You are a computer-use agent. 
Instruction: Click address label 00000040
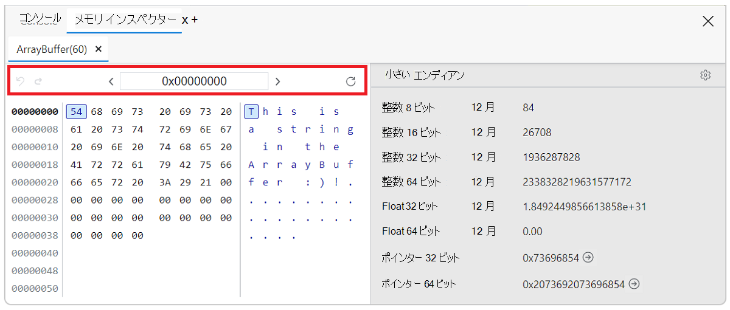click(x=35, y=253)
